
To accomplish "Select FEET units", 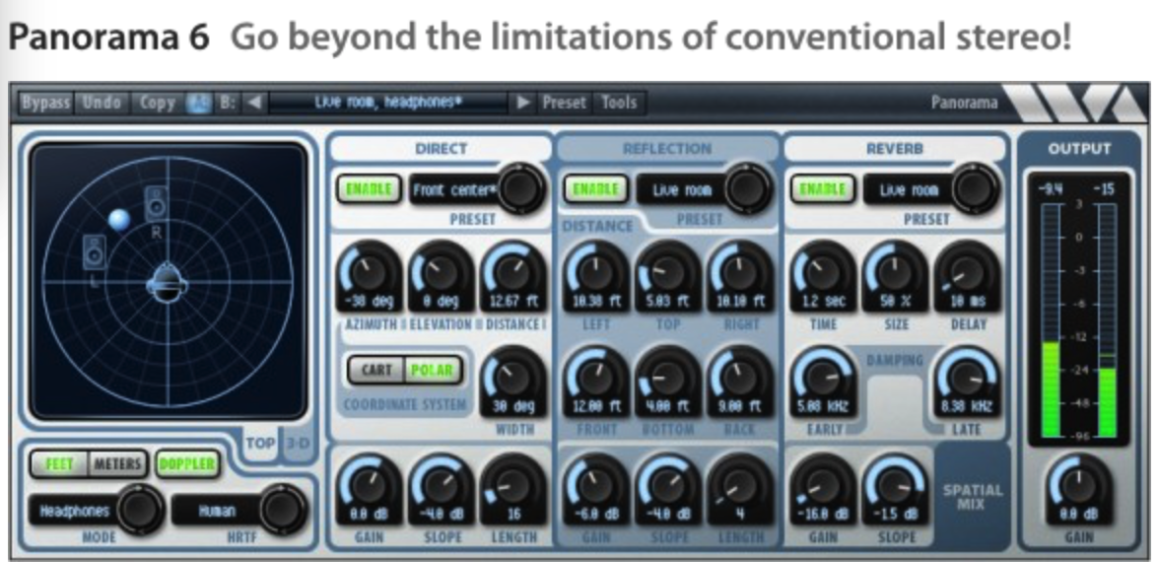I will pyautogui.click(x=59, y=464).
